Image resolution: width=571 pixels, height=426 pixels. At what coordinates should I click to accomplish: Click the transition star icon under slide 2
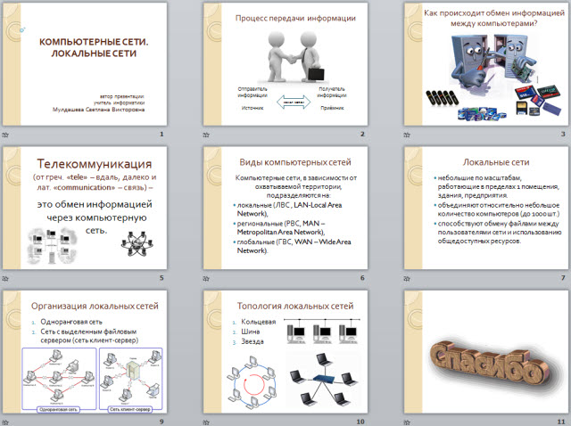coord(208,134)
